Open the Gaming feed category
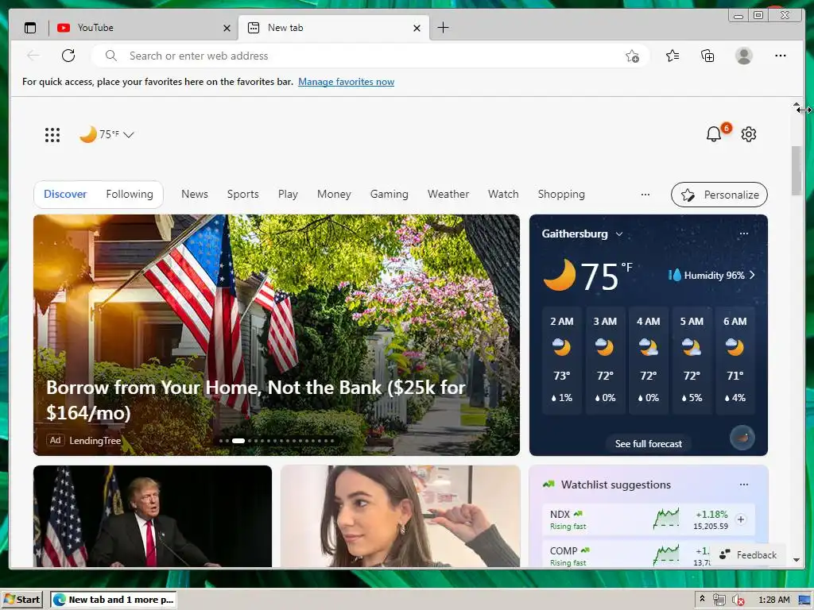Screen dimensions: 814x610 389,194
